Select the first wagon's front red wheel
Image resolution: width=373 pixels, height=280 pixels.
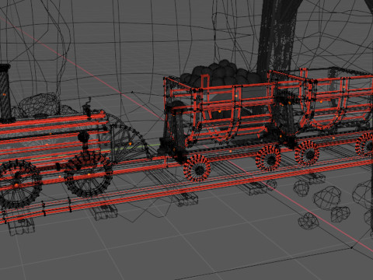197,168
